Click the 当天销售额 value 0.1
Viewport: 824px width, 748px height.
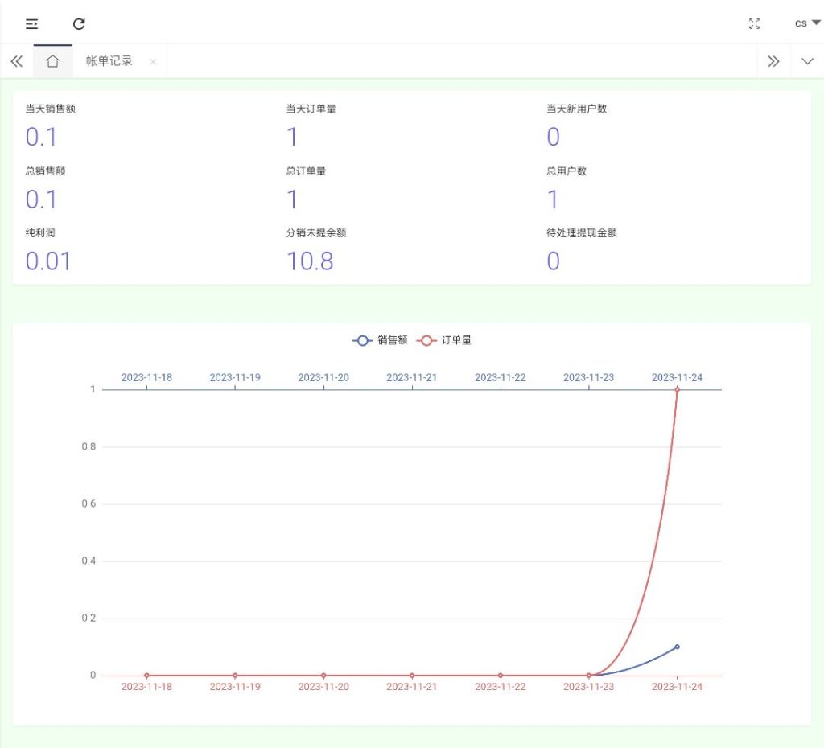tap(41, 137)
